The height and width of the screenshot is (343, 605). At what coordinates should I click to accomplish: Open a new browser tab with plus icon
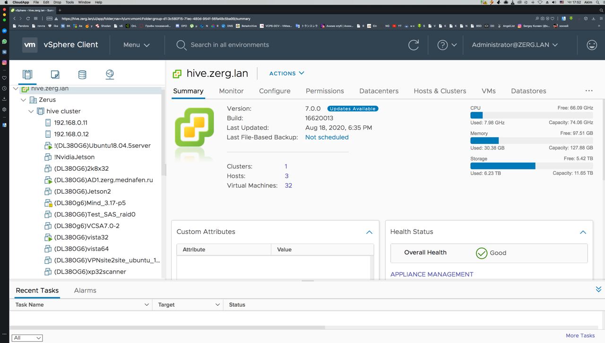point(60,10)
